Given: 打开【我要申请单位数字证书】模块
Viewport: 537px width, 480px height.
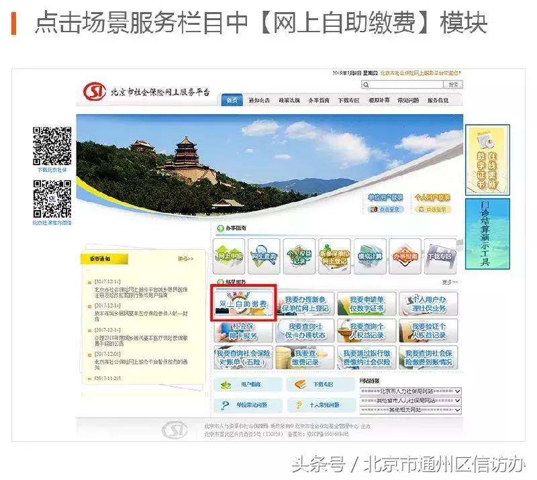Looking at the screenshot, I should tap(368, 303).
